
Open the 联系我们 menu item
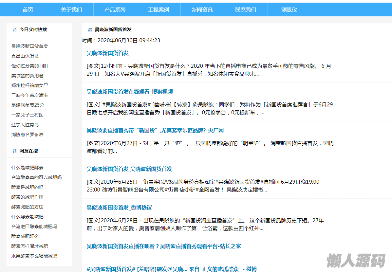(246, 9)
